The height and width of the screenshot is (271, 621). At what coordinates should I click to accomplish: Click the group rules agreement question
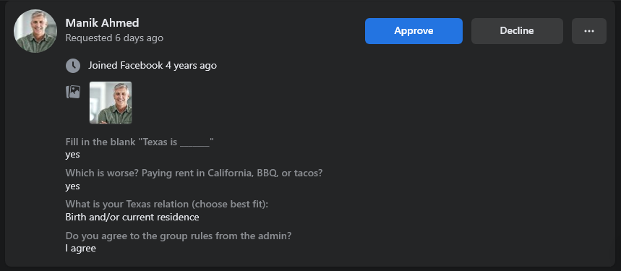[x=179, y=236]
